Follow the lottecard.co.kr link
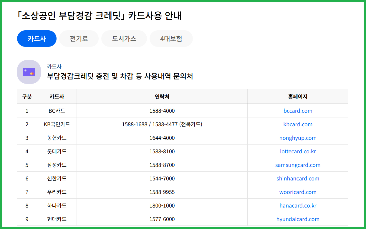366x229 pixels. click(298, 151)
